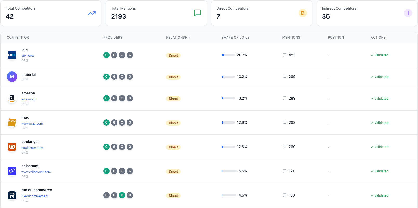Click the Validated action for ldlc
Screen dimensions: 418x208
[x=380, y=55]
